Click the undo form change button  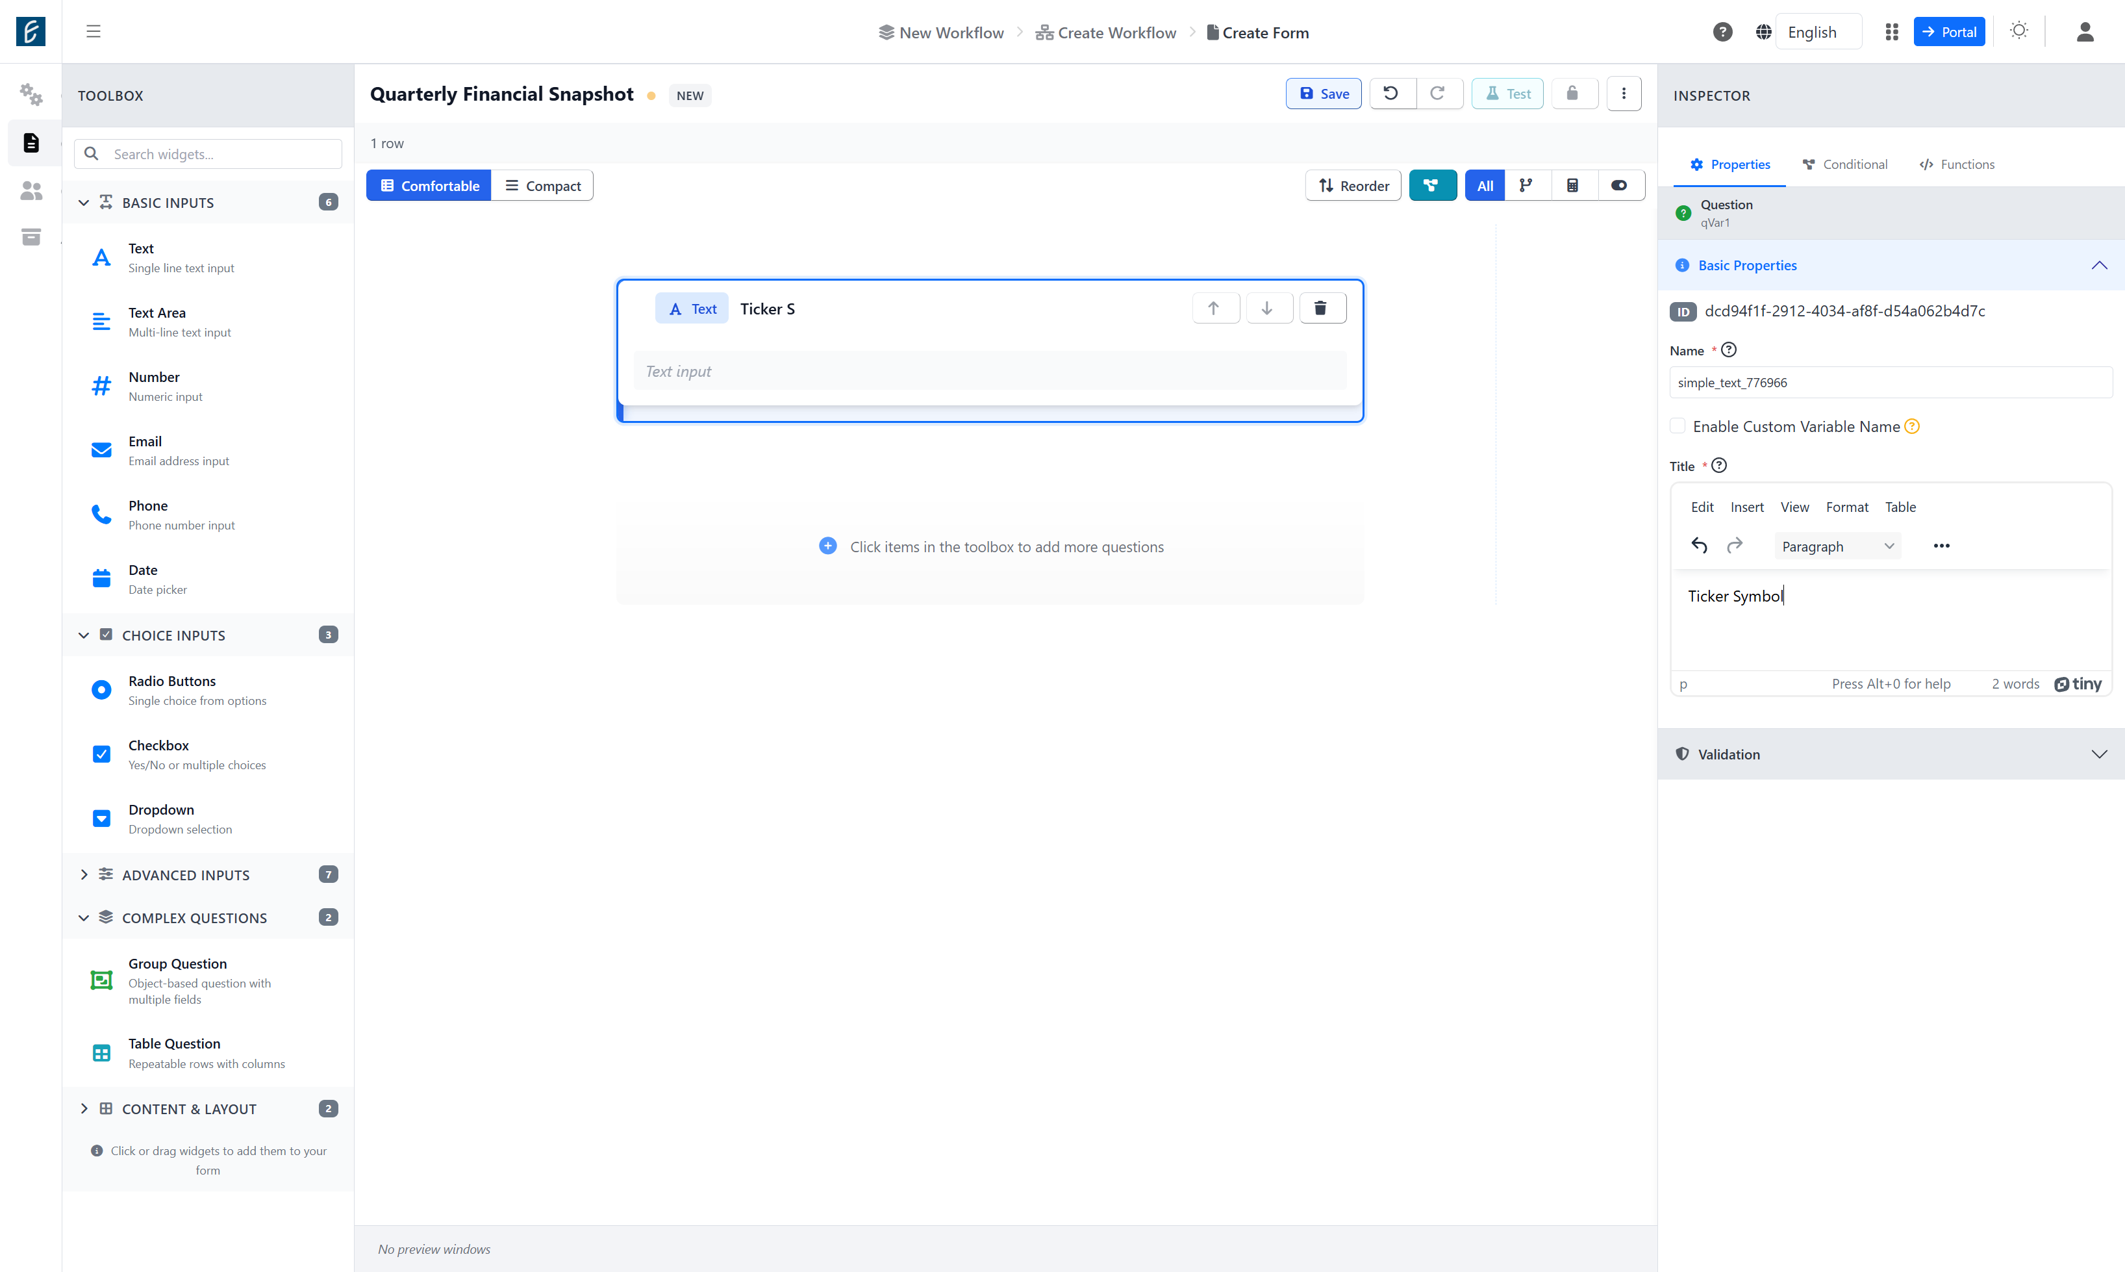click(x=1392, y=94)
